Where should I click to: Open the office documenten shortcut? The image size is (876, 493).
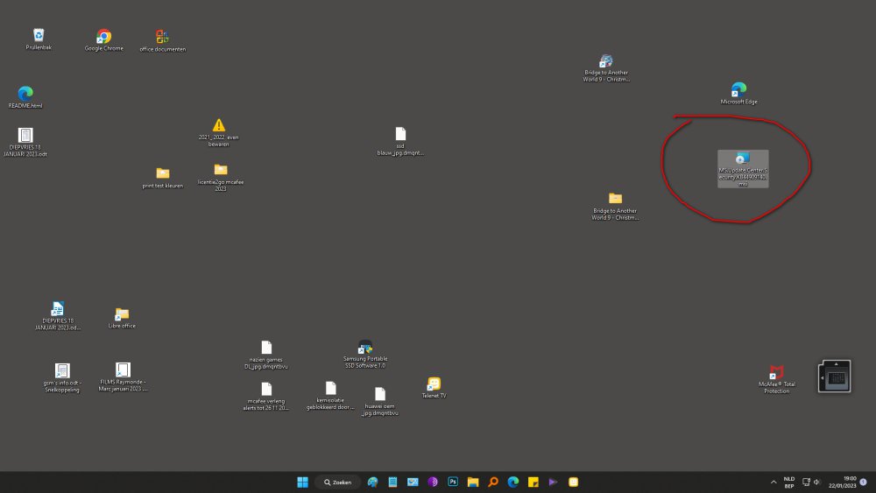(x=162, y=37)
